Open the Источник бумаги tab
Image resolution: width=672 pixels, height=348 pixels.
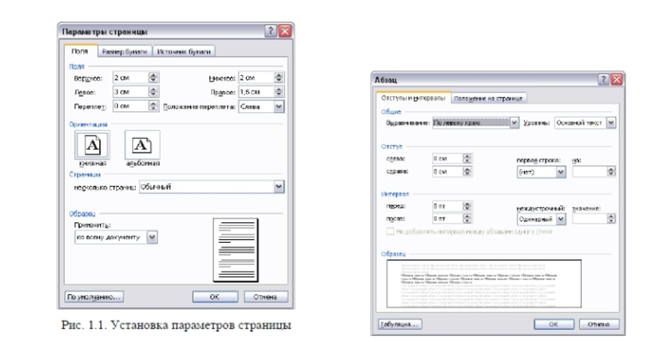tap(185, 52)
